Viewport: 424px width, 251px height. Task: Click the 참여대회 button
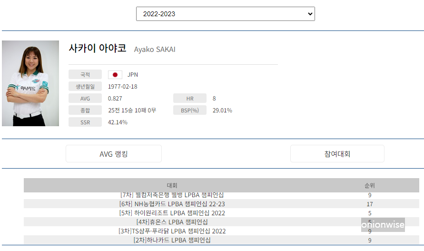click(x=337, y=154)
